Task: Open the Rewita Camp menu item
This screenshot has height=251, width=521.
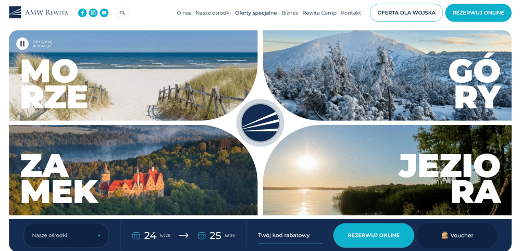Action: [319, 13]
